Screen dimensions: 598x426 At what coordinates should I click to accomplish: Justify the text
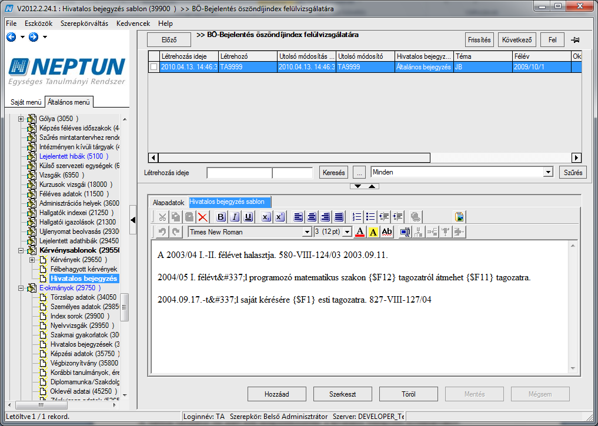[339, 217]
